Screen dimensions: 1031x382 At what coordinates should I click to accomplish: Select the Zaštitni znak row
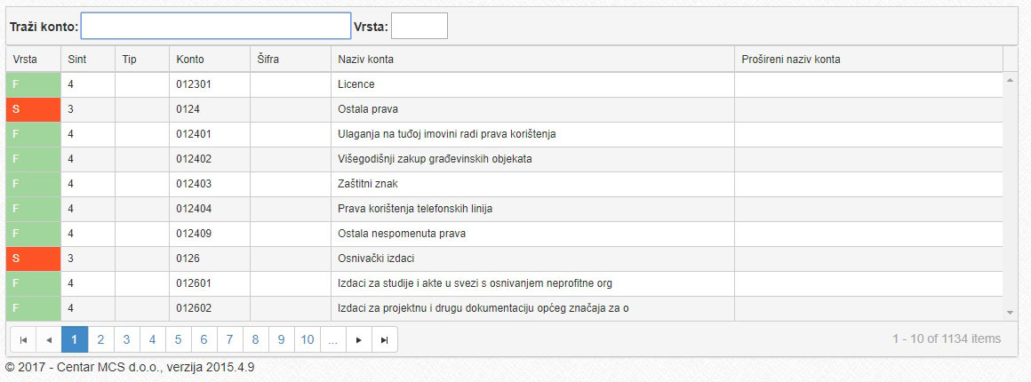point(504,184)
